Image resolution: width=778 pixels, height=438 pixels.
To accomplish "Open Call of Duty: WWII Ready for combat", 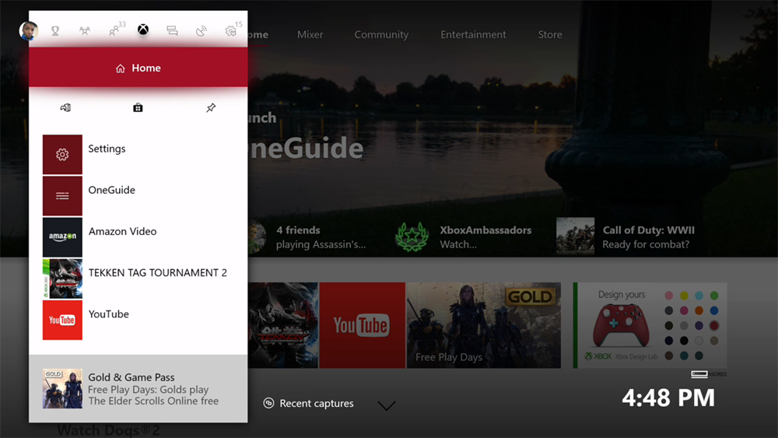I will pyautogui.click(x=626, y=237).
